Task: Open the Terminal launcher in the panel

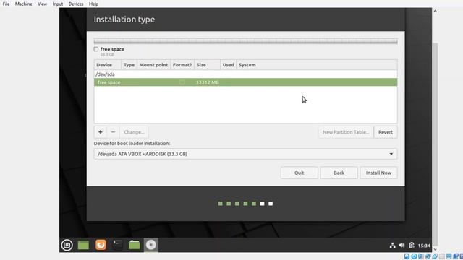Action: tap(117, 245)
